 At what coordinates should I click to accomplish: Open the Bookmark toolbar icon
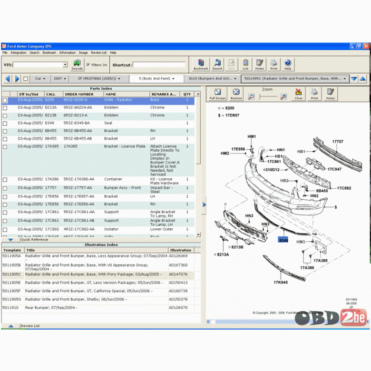201,65
